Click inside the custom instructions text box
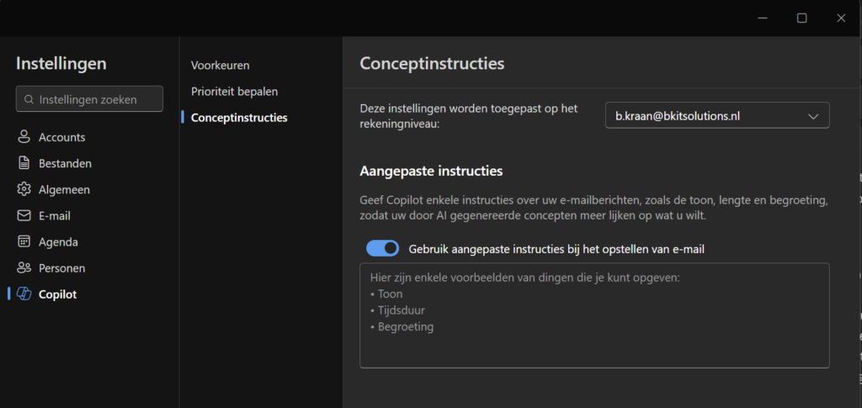This screenshot has width=862, height=408. [594, 315]
